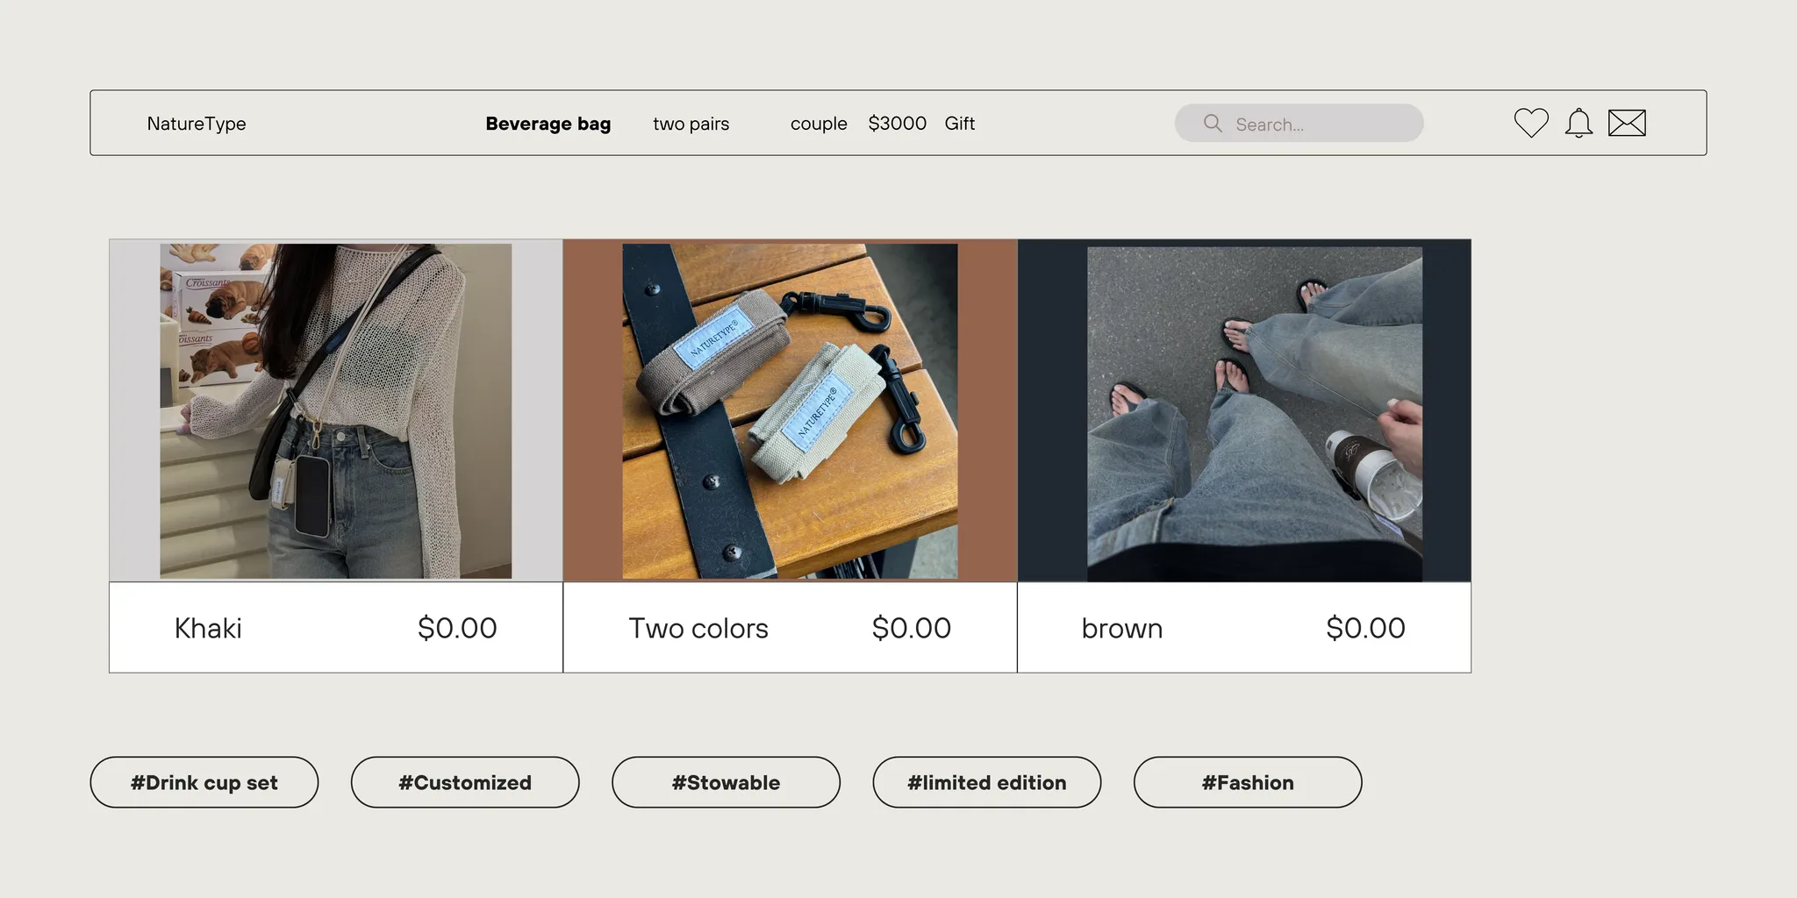Open the Khaki product photo
The image size is (1797, 898).
pyautogui.click(x=335, y=410)
